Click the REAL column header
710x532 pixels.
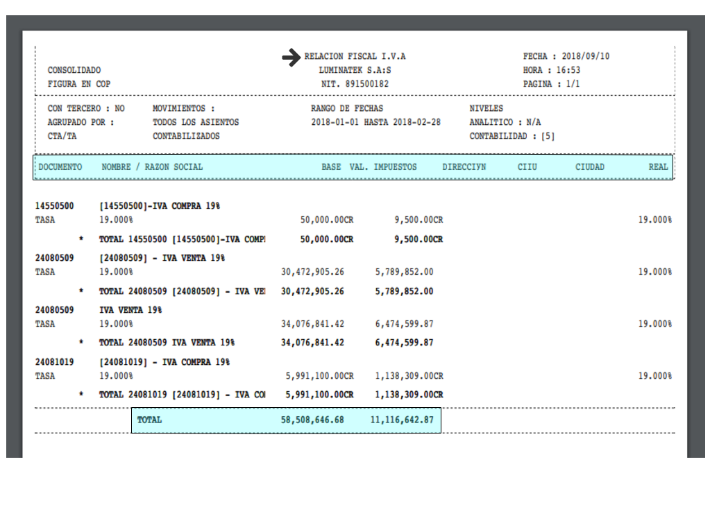coord(658,167)
